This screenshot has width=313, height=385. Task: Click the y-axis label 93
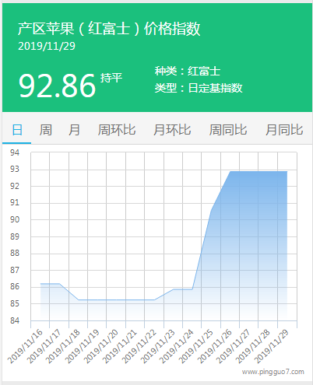click(x=15, y=169)
